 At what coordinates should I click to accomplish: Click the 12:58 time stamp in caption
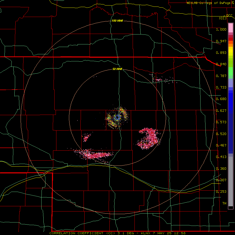click(x=180, y=233)
